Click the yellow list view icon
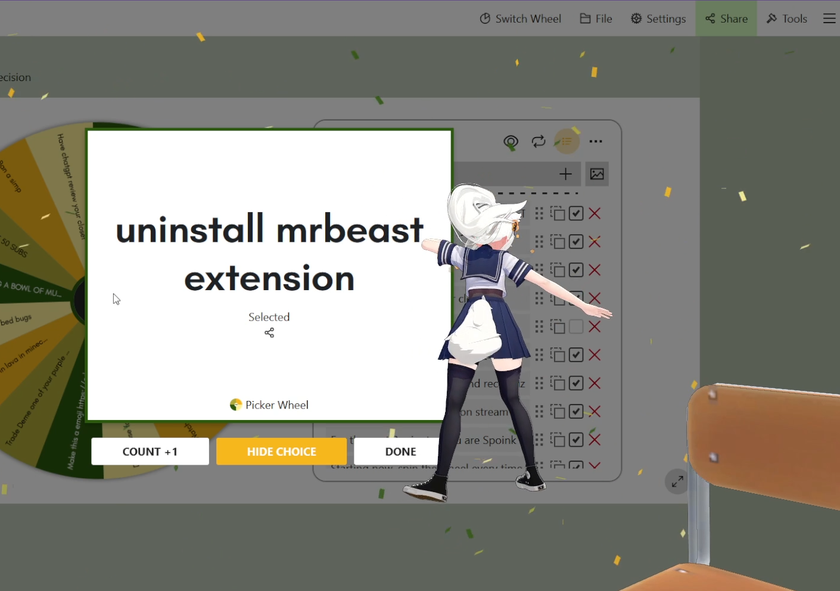840x591 pixels. [567, 142]
